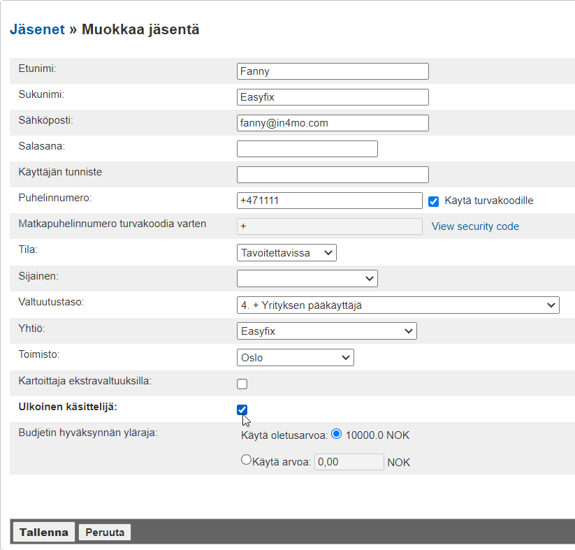Enable Kartoittaja ekstravaltuuksilla checkbox
The image size is (575, 550).
tap(242, 384)
